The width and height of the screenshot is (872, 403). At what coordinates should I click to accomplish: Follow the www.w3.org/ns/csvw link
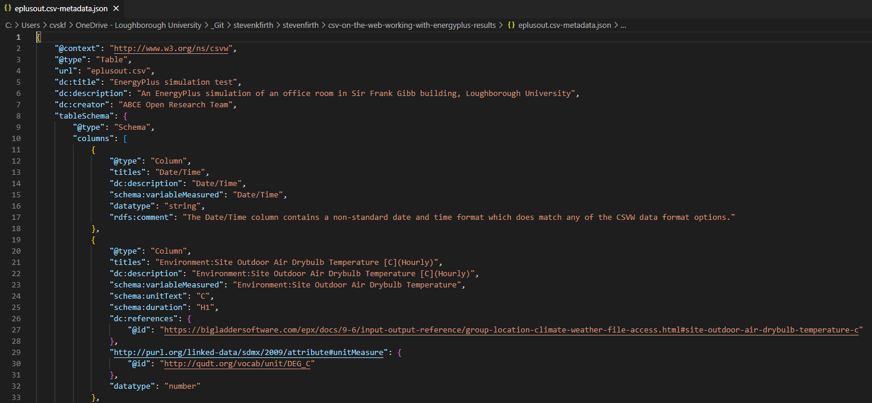coord(173,49)
